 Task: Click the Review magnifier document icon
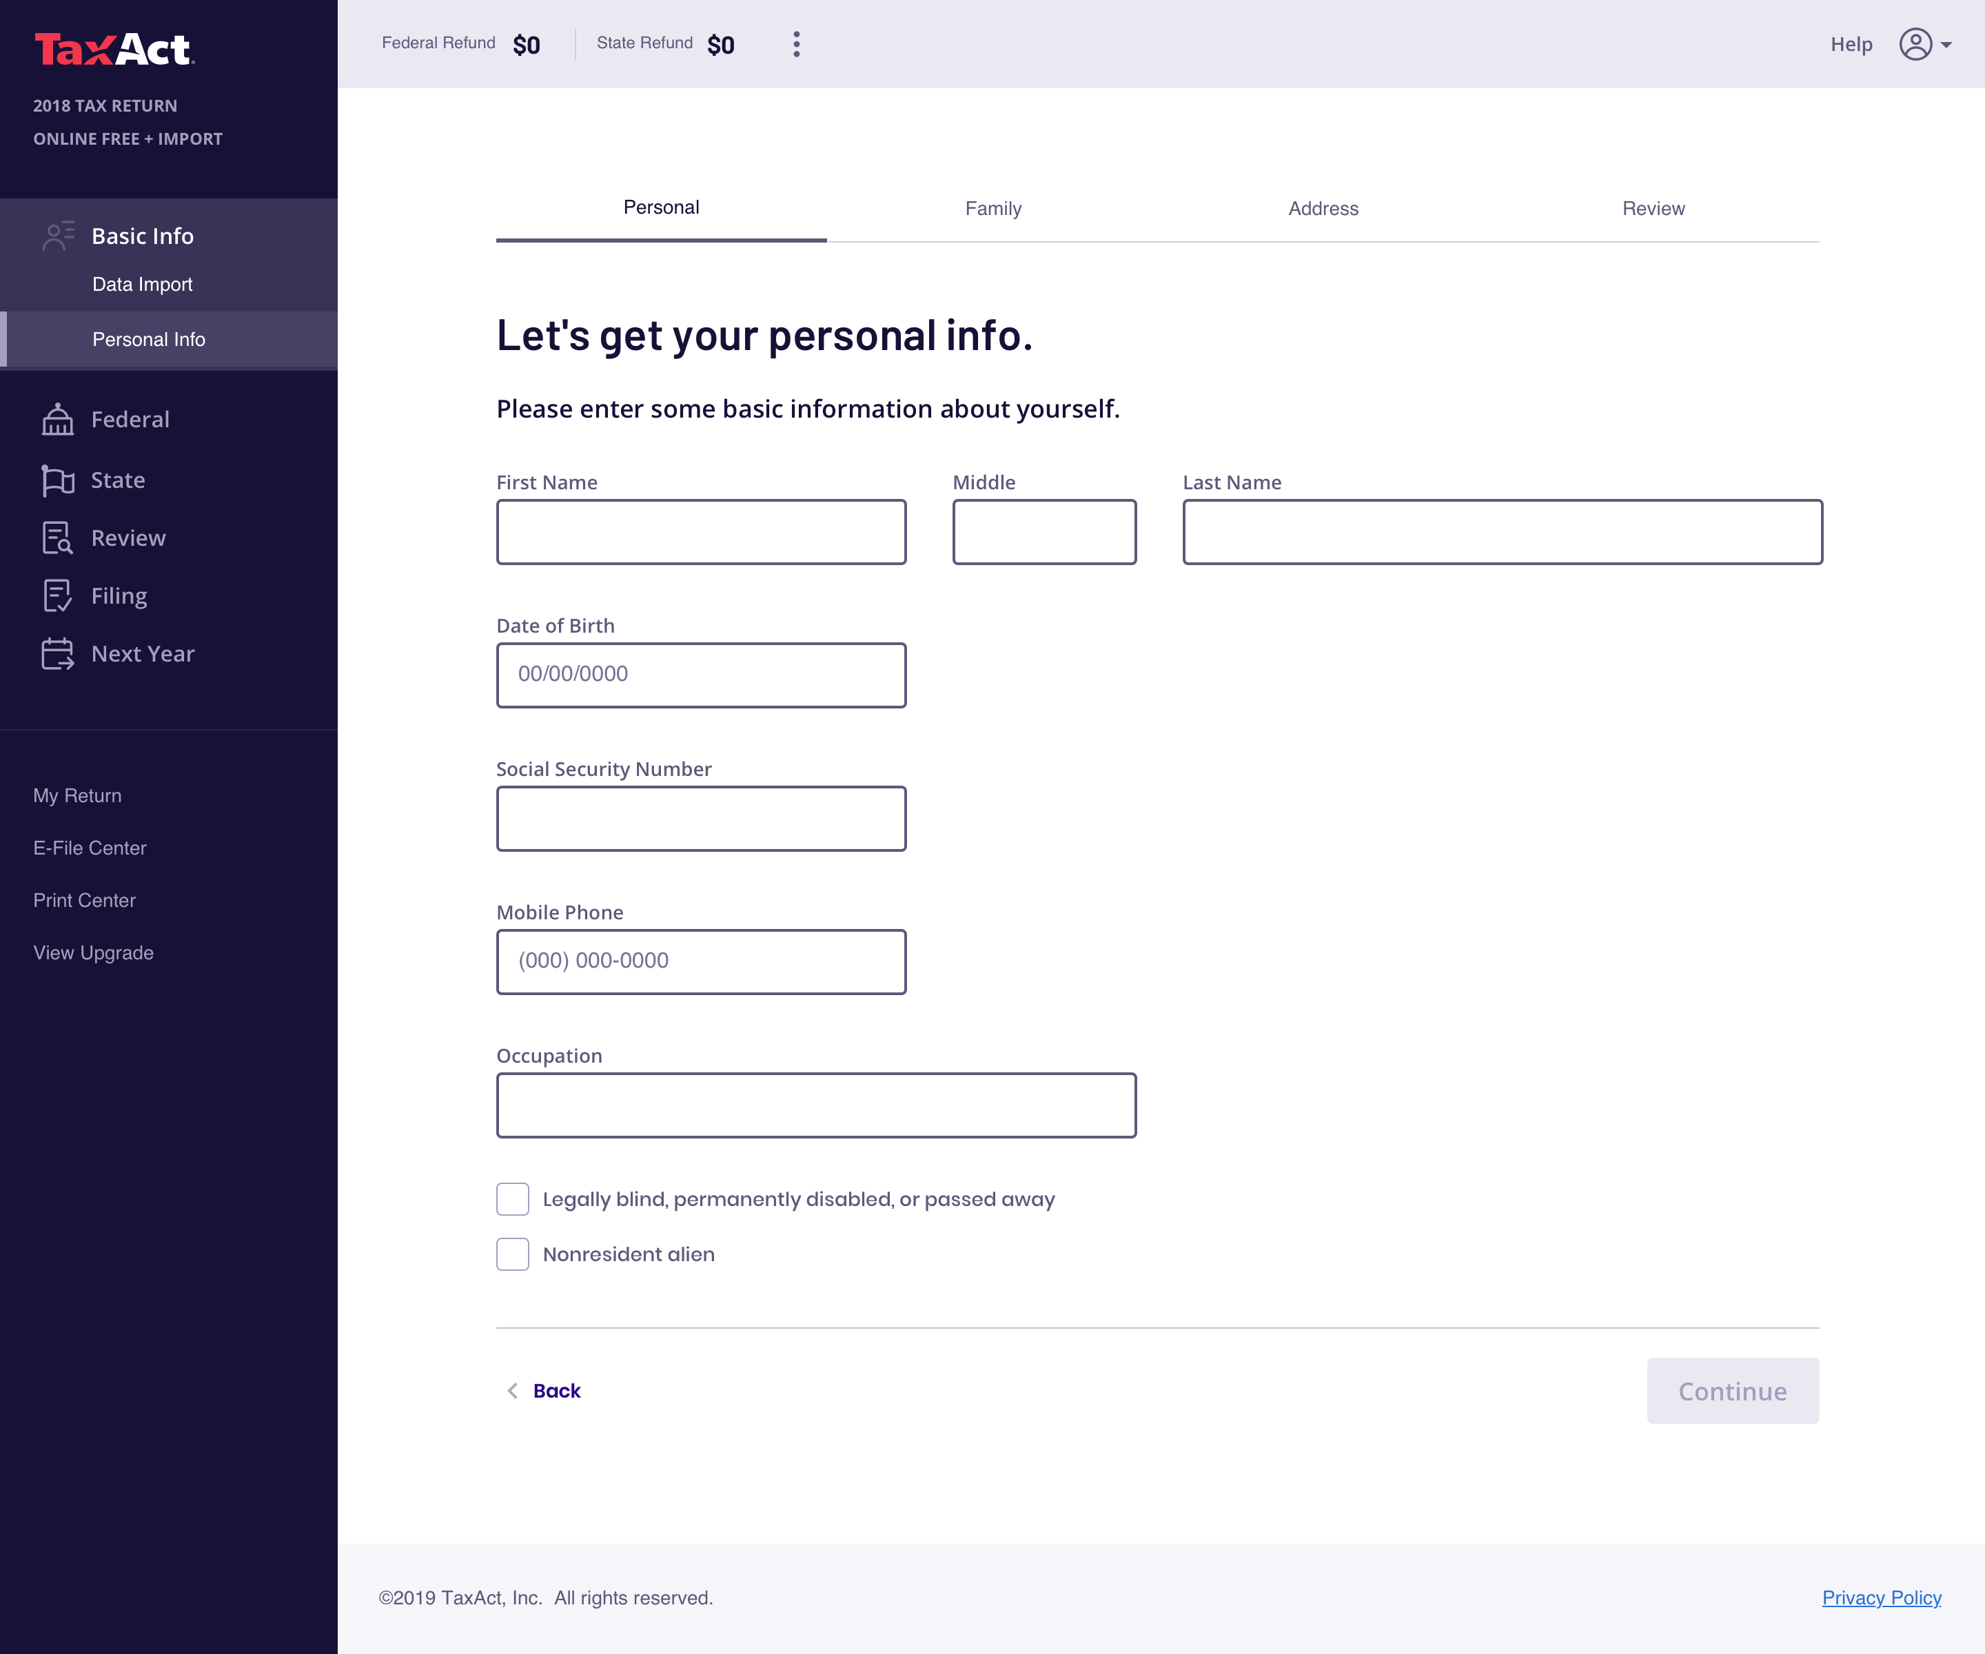click(58, 538)
